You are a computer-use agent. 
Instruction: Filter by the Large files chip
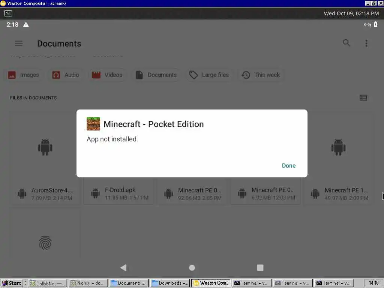coord(209,75)
